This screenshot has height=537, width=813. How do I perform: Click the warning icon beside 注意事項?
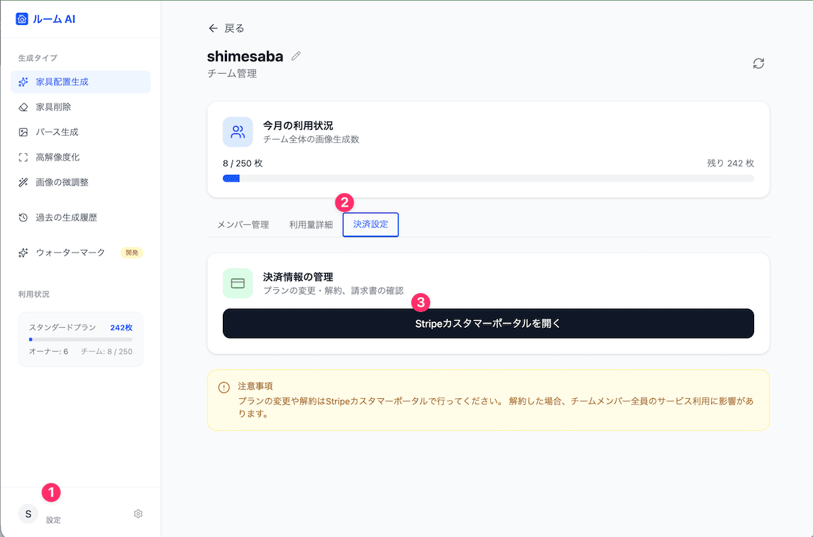pyautogui.click(x=224, y=387)
